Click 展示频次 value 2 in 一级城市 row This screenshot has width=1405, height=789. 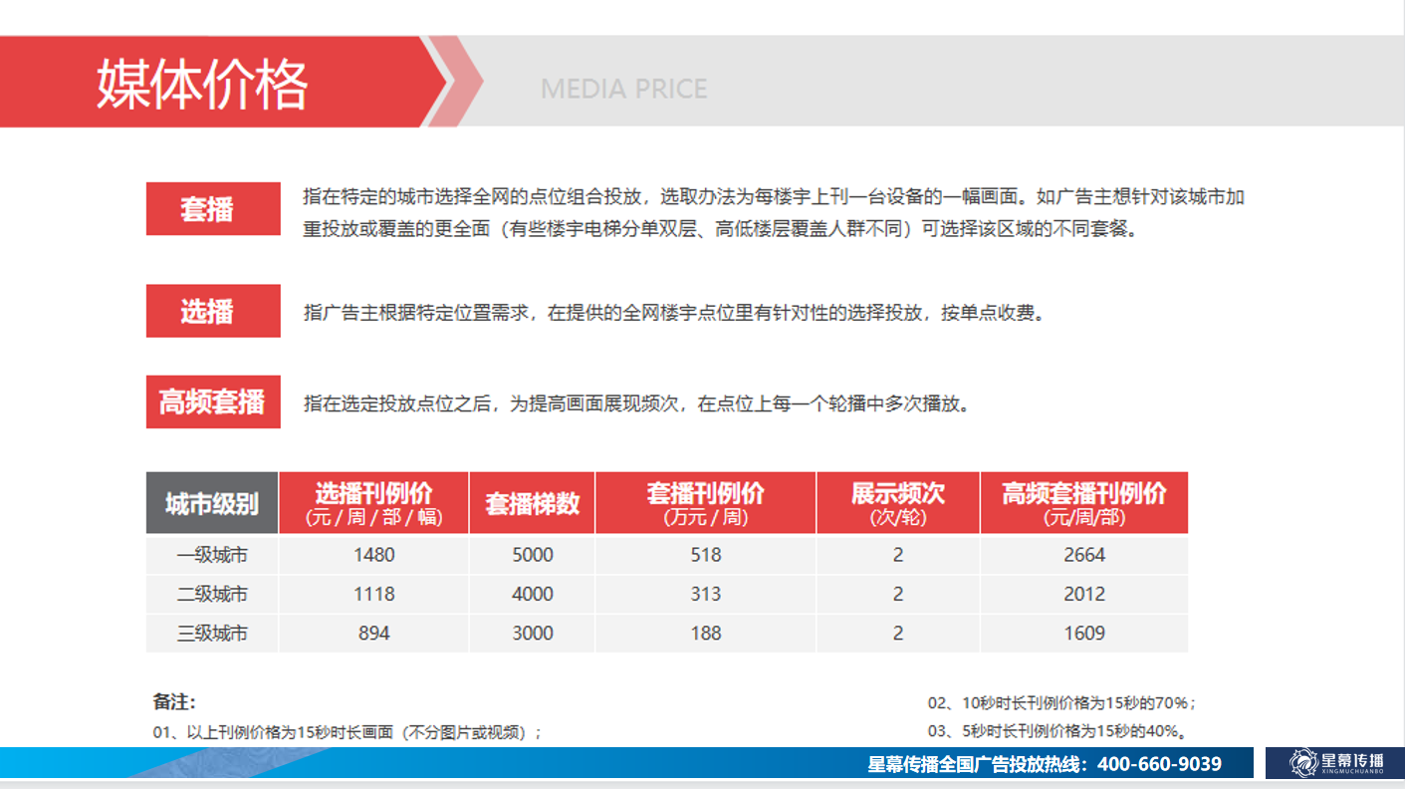click(x=898, y=555)
